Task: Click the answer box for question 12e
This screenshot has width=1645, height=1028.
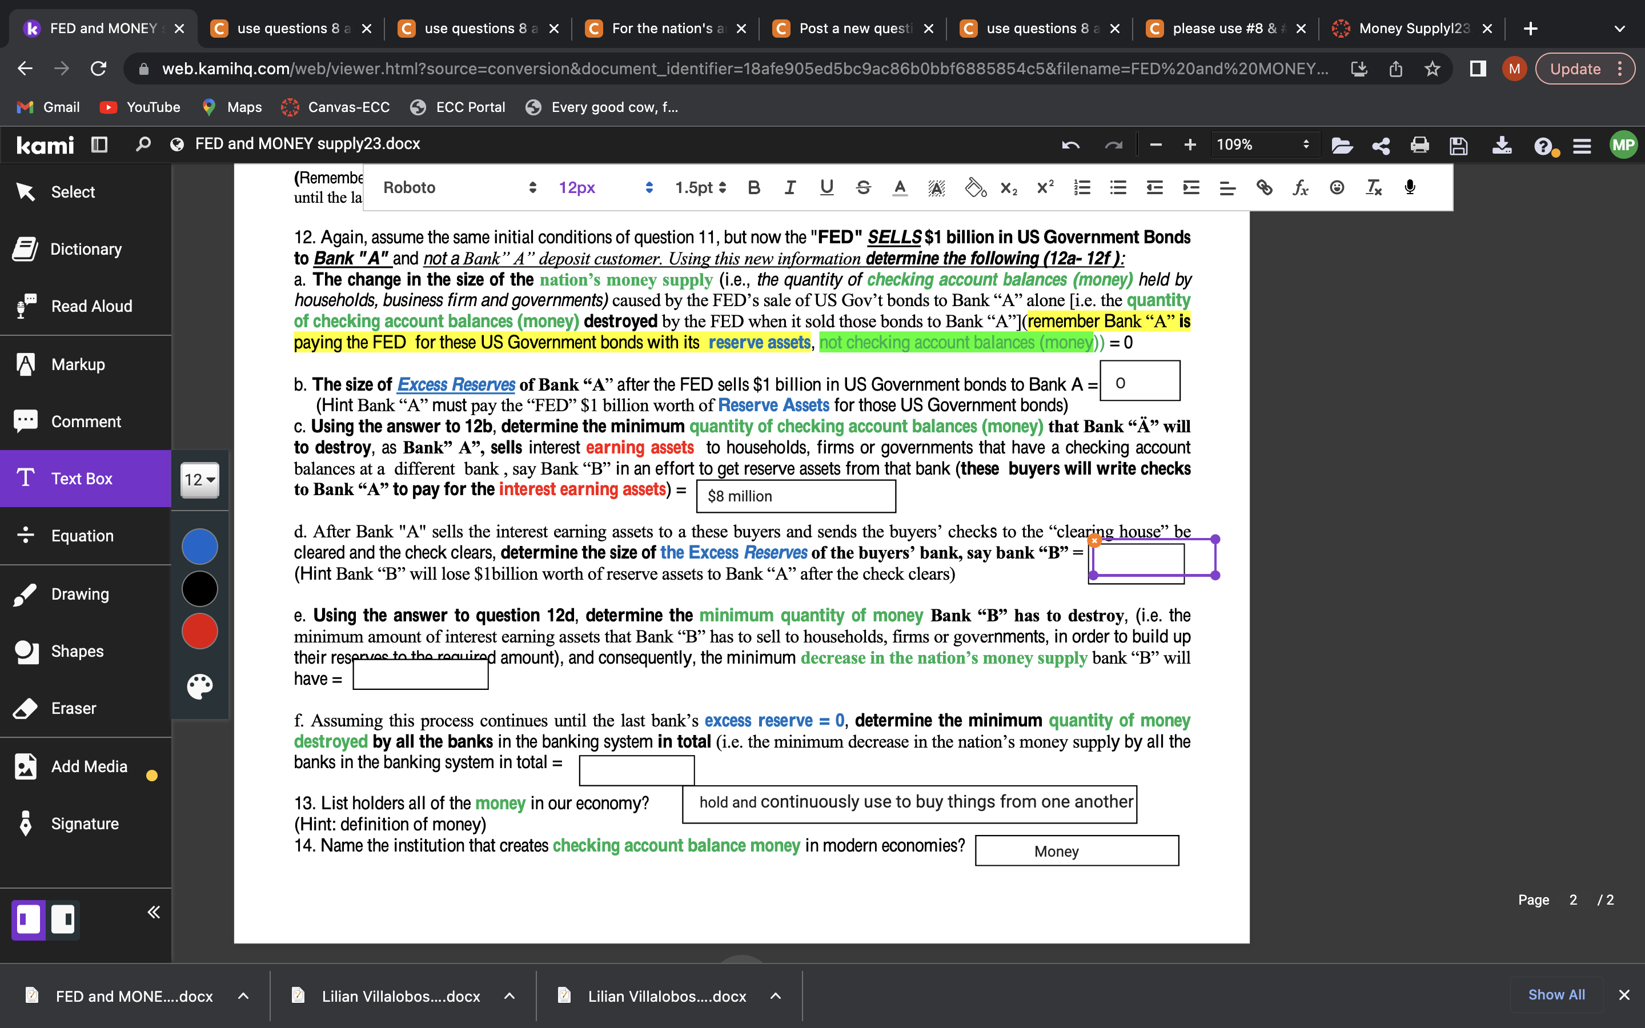Action: coord(420,674)
